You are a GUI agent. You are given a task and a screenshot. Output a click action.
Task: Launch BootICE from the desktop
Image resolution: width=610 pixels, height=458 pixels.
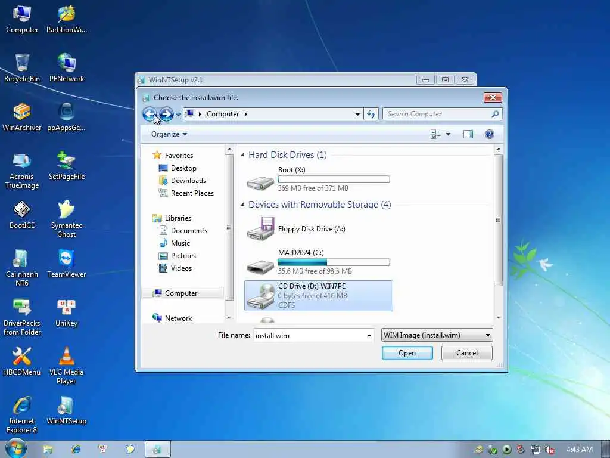point(22,215)
